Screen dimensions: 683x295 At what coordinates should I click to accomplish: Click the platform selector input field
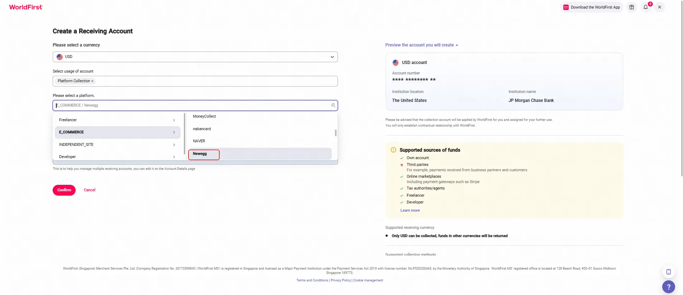point(195,105)
